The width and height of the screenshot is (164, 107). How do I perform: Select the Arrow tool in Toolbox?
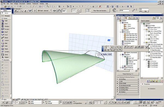point(6,13)
